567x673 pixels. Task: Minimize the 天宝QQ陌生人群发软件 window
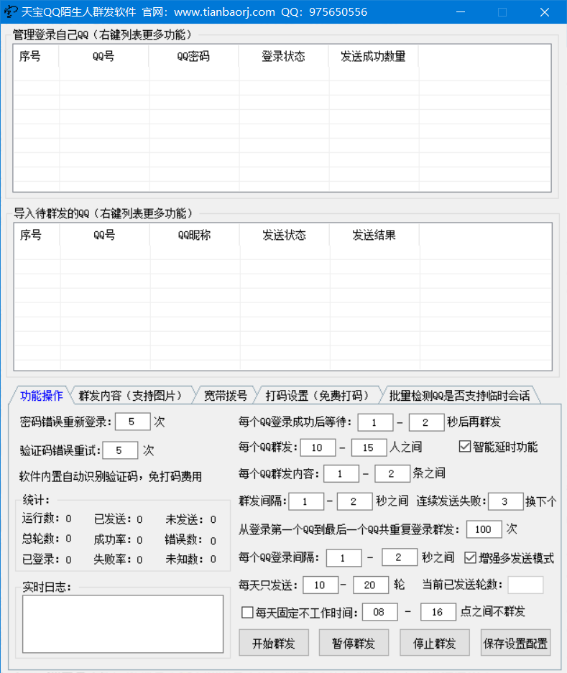click(x=461, y=11)
